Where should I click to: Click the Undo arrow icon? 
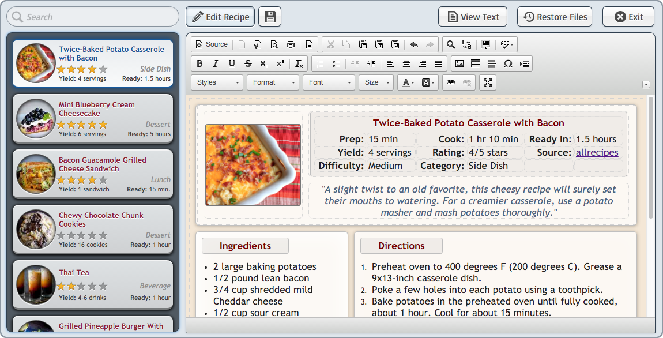[414, 44]
